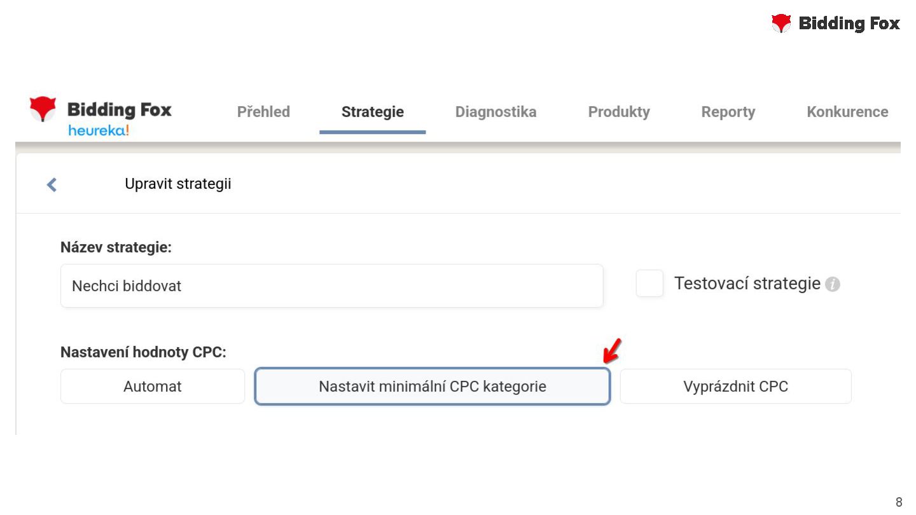Open the info icon beside Testovací strategie
This screenshot has width=916, height=515.
(833, 285)
